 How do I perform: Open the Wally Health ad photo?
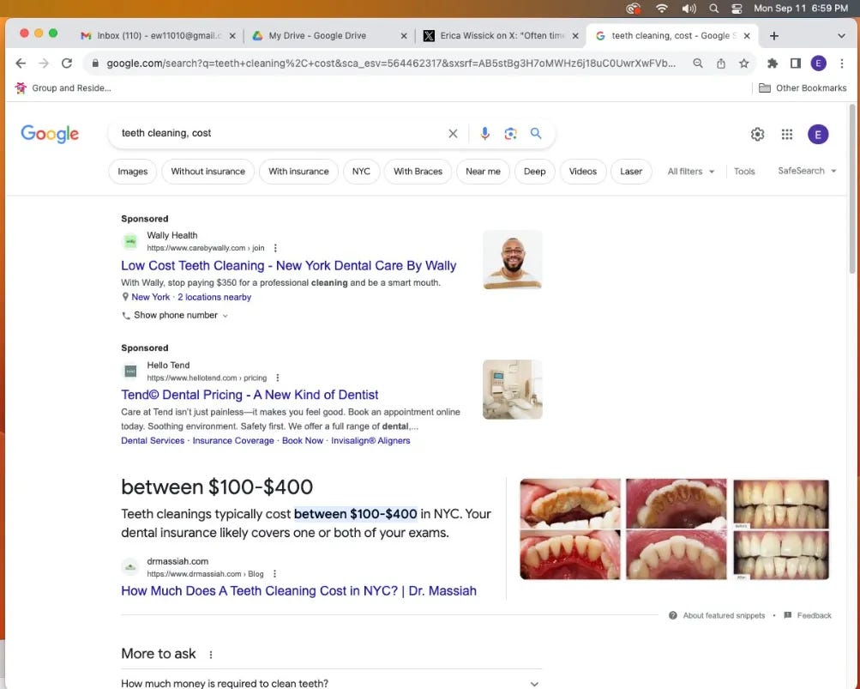pos(512,260)
